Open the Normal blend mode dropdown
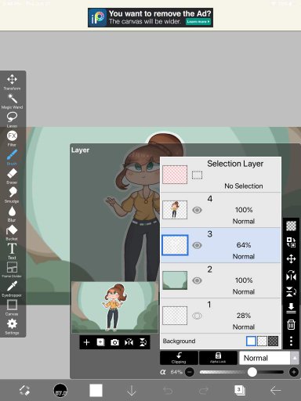 268,358
